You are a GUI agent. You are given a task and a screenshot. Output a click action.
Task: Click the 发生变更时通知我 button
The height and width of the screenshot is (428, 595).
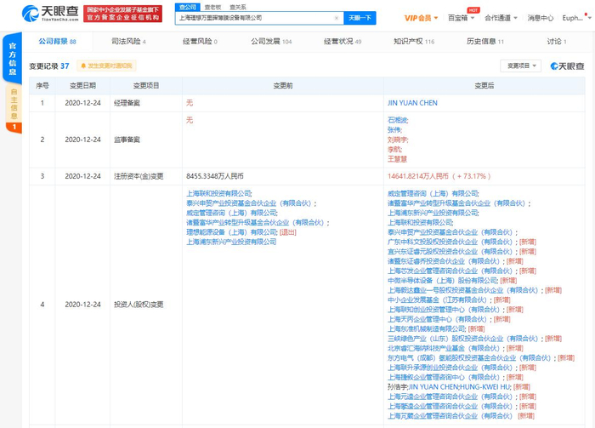(106, 66)
